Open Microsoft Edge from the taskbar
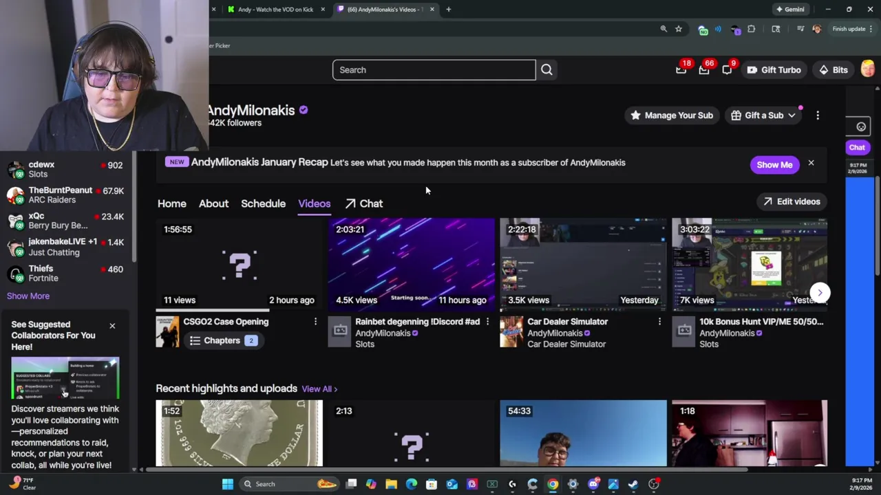Screen dimensions: 881x495 [412, 484]
